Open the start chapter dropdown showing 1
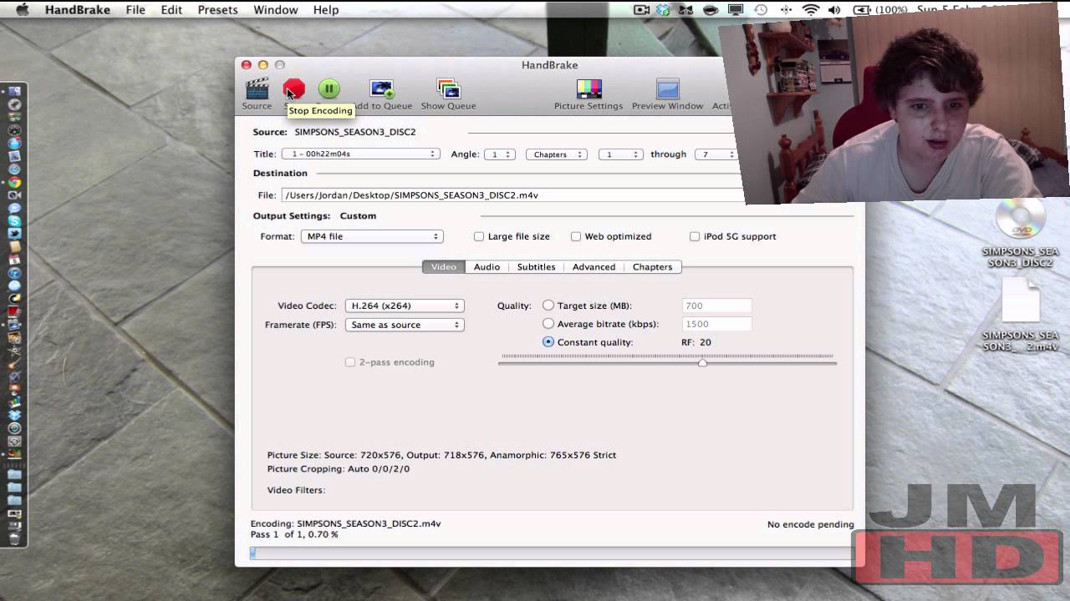The height and width of the screenshot is (601, 1070). [620, 154]
